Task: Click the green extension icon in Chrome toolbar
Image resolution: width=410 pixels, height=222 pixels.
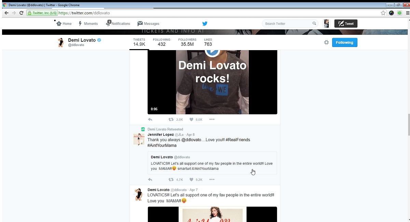Action: (399, 13)
